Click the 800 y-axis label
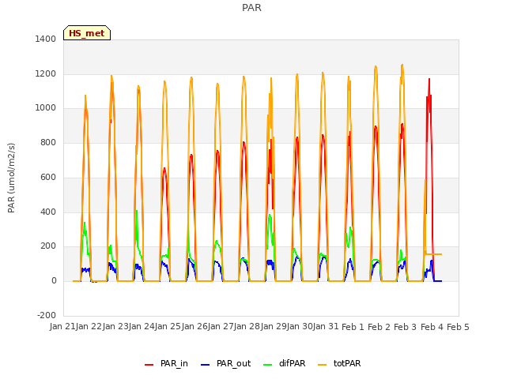The width and height of the screenshot is (506, 379). (x=48, y=142)
